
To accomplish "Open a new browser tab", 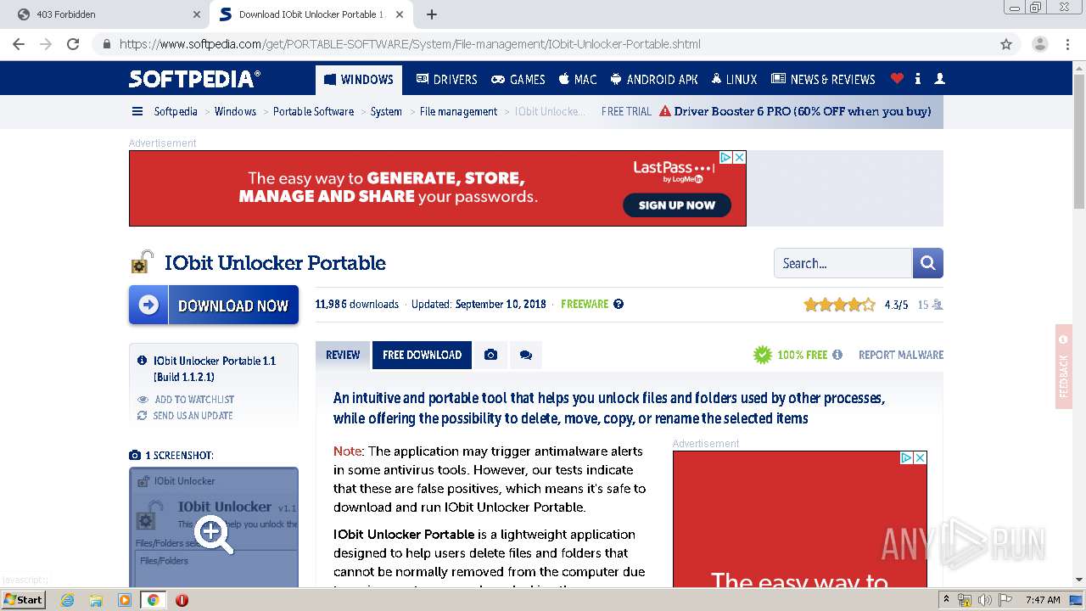I will [x=432, y=14].
